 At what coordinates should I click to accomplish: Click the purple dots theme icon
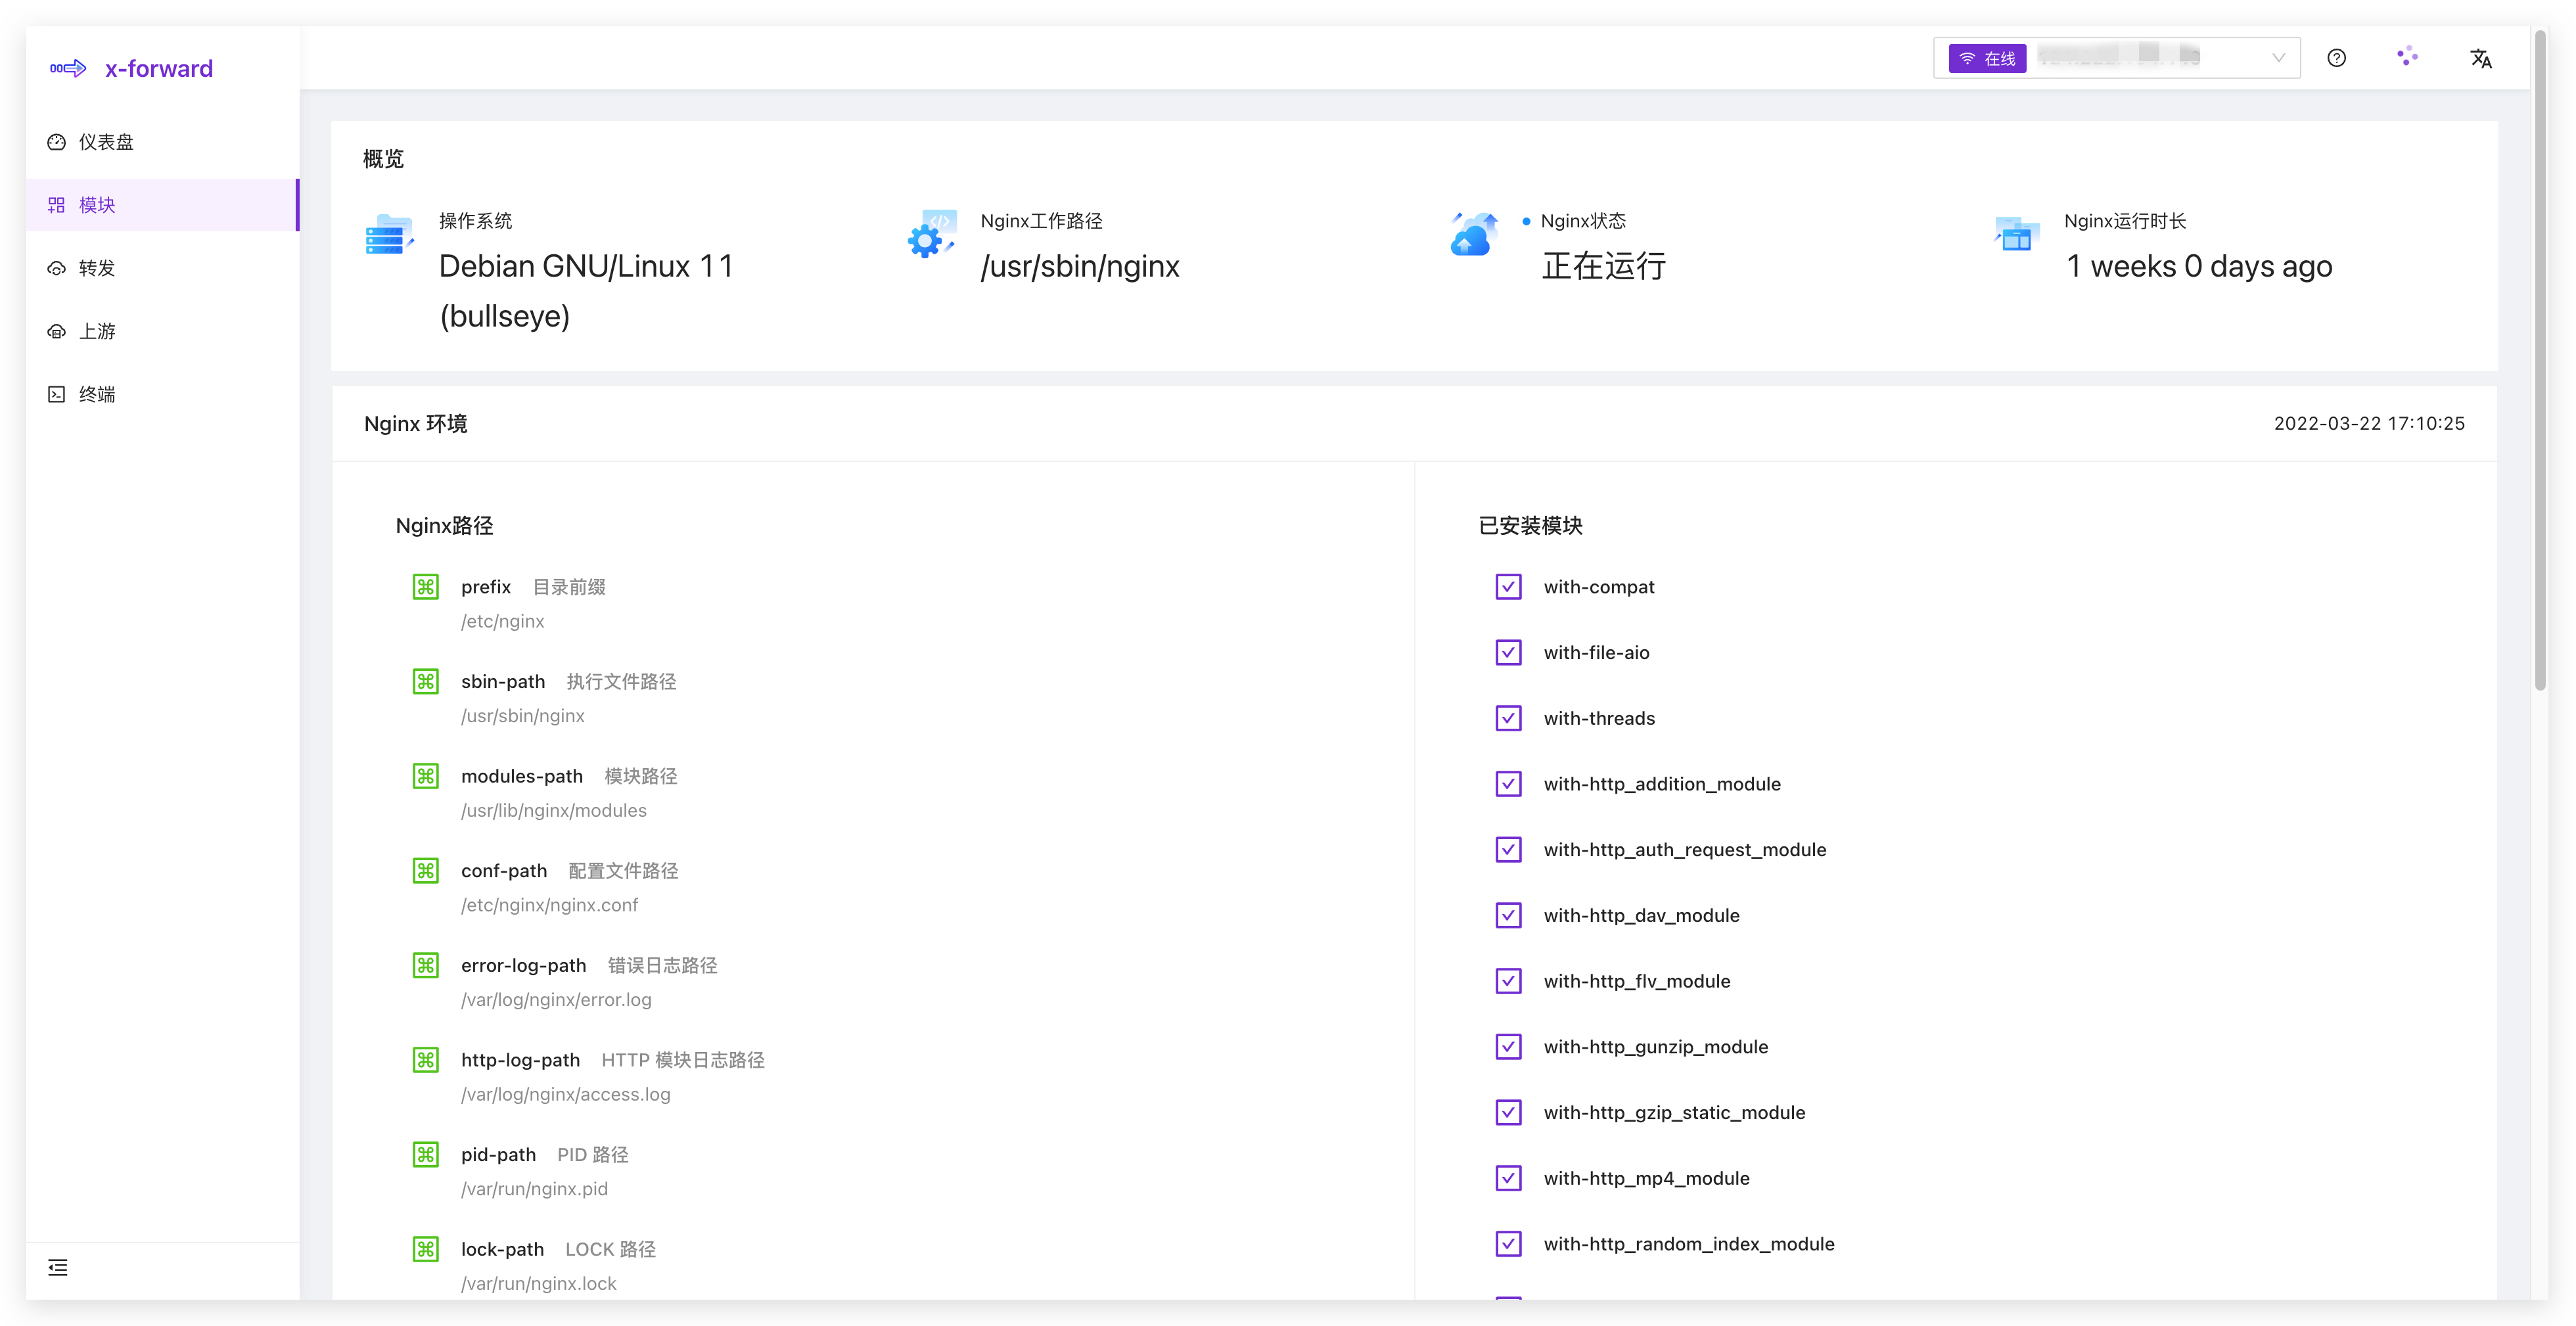point(2407,57)
